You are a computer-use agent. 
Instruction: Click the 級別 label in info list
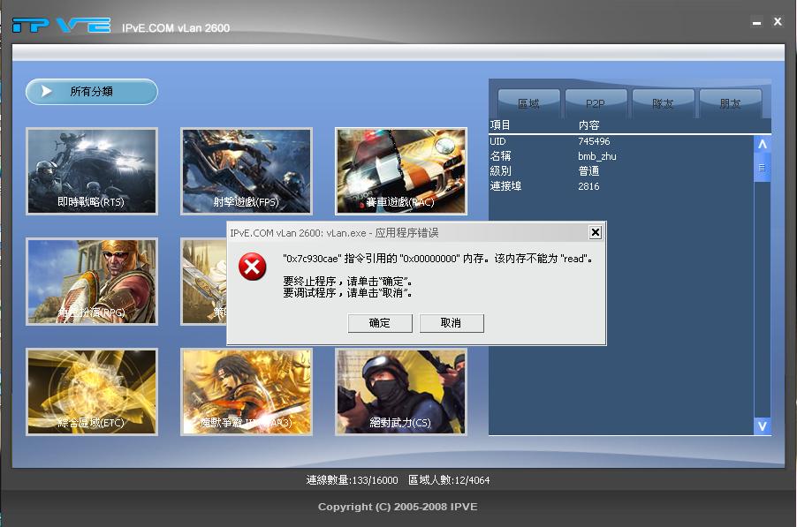point(500,171)
